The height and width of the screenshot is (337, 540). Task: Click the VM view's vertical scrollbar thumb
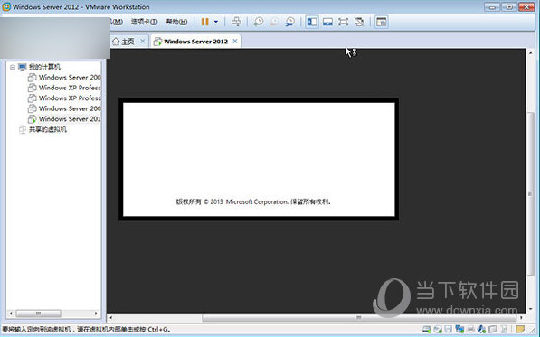(x=530, y=193)
